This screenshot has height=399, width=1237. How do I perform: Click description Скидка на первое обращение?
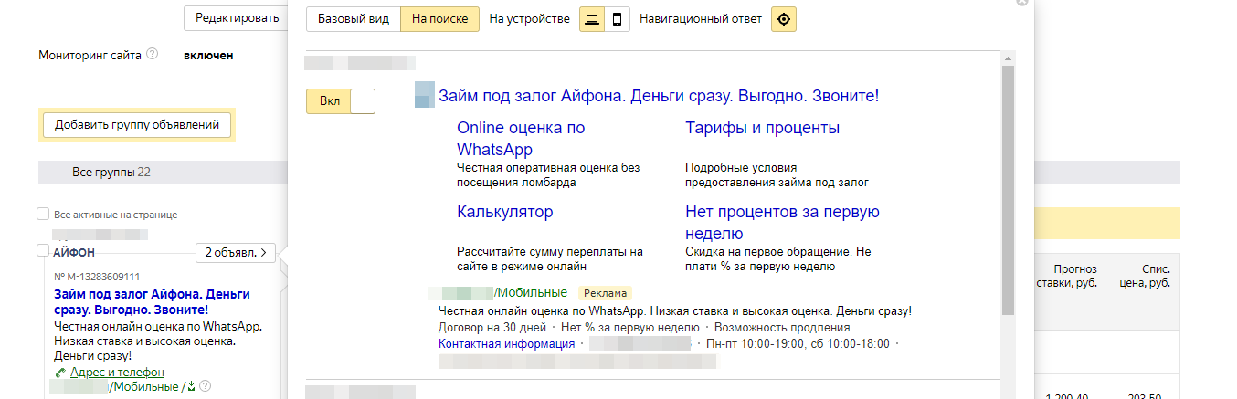(778, 258)
